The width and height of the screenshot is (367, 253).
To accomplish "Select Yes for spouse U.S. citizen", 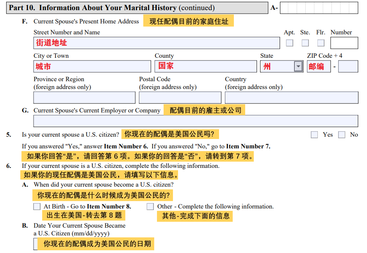I will (x=314, y=135).
